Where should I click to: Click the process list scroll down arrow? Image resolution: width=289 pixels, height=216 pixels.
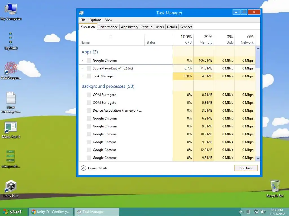pos(258,159)
